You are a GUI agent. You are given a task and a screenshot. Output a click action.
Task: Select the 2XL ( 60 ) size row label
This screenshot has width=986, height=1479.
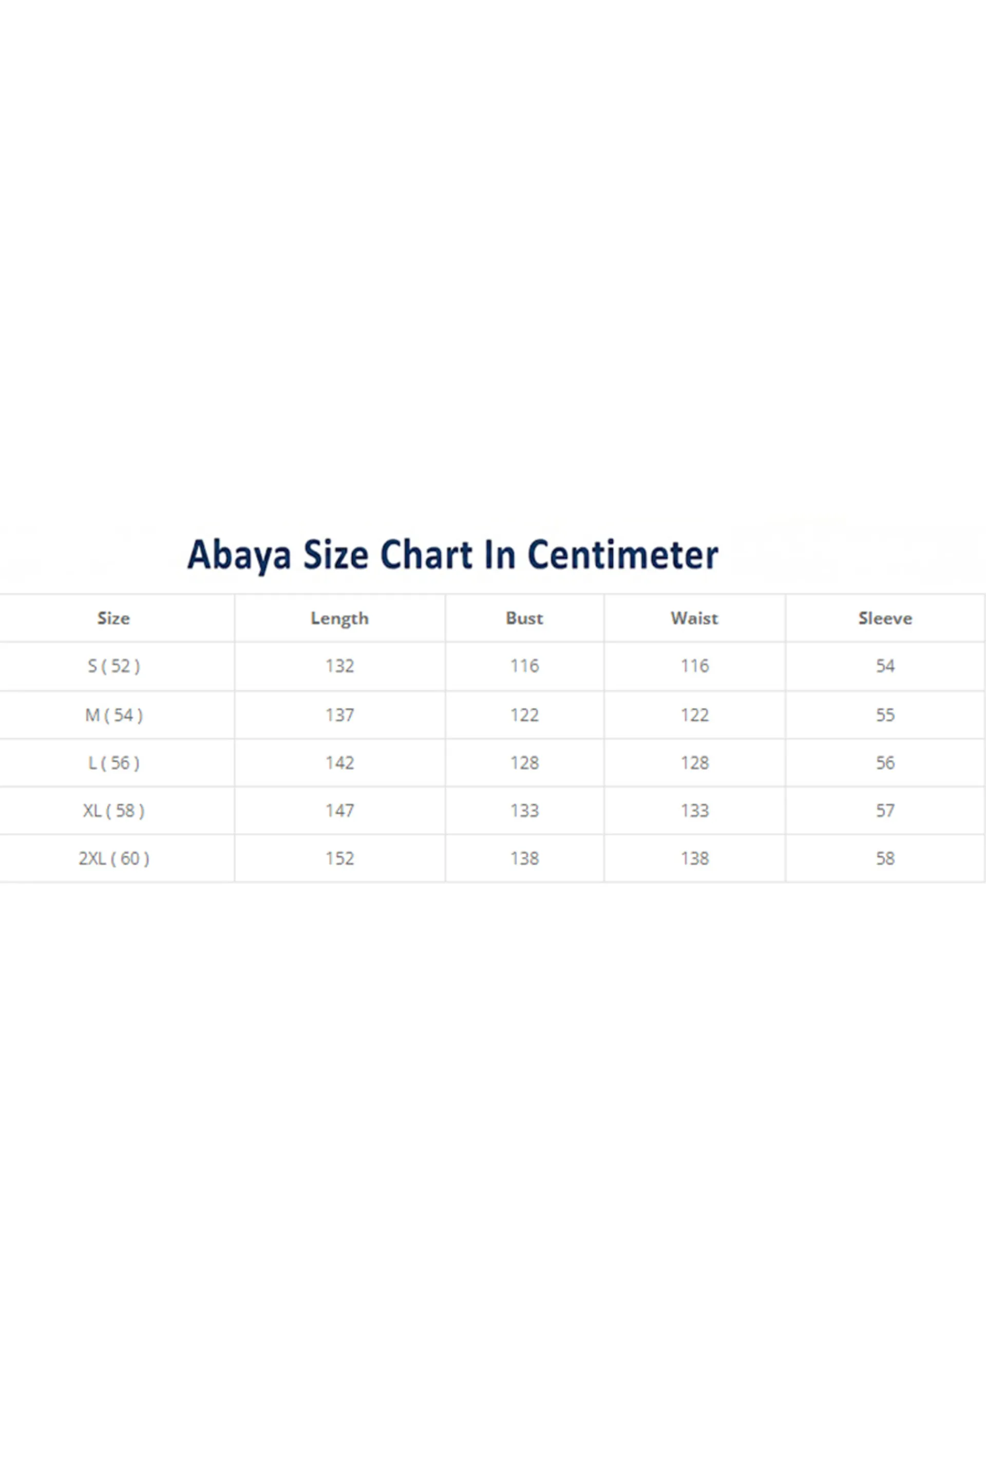coord(114,858)
